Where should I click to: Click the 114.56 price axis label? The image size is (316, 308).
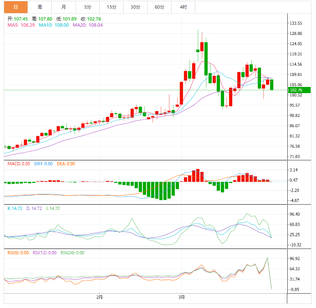pyautogui.click(x=295, y=64)
